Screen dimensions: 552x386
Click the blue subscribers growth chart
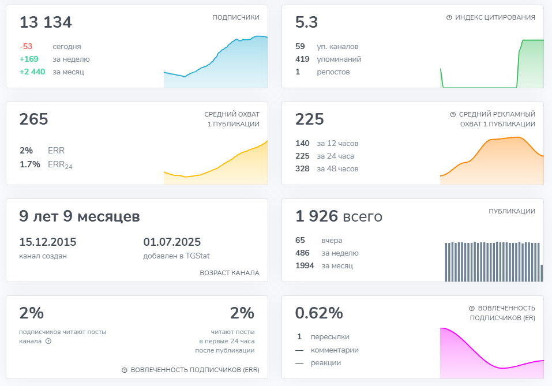(216, 62)
